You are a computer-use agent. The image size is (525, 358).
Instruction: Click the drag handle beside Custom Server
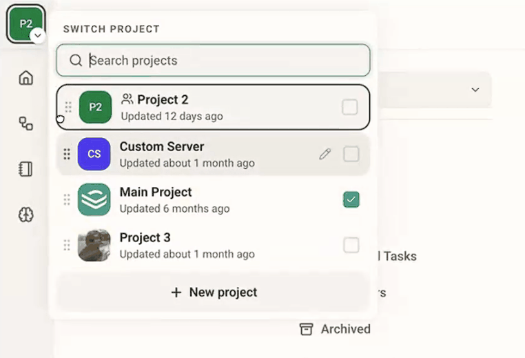67,155
